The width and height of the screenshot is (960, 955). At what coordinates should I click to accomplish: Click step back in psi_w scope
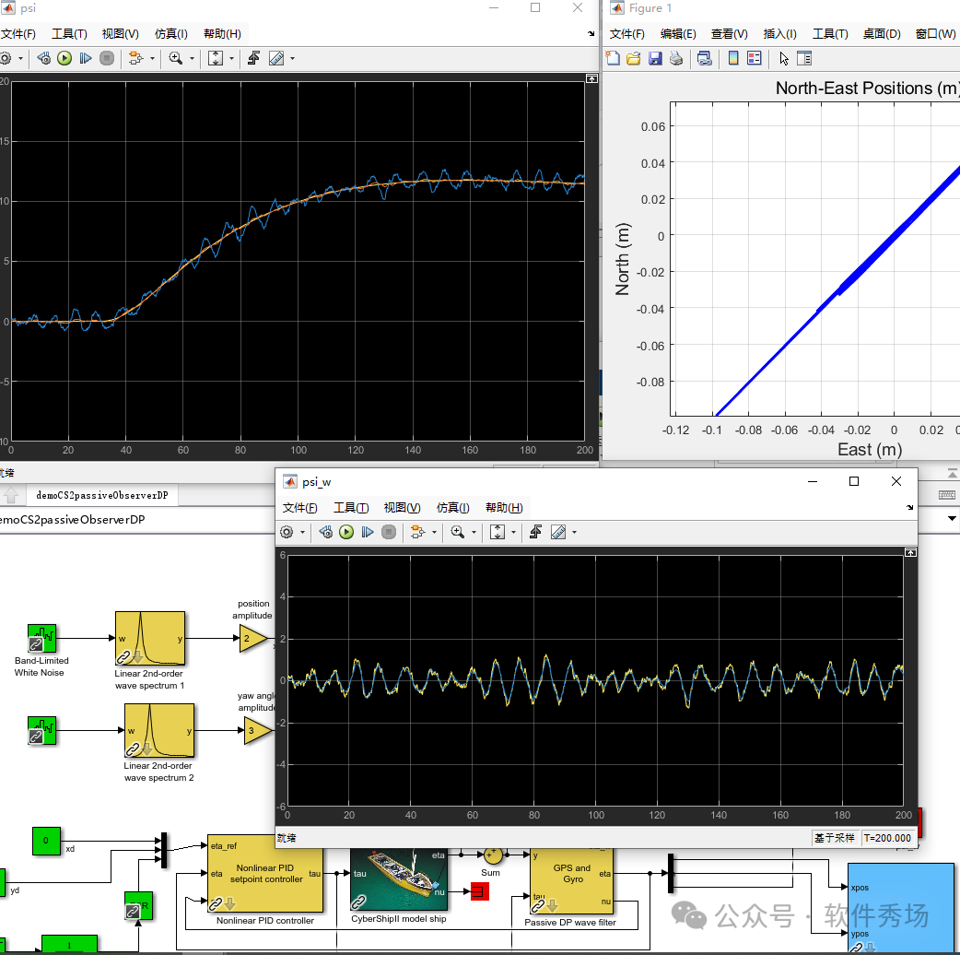click(x=326, y=532)
